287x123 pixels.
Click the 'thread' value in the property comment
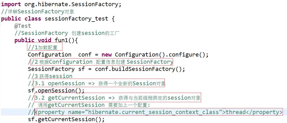pyautogui.click(x=236, y=112)
